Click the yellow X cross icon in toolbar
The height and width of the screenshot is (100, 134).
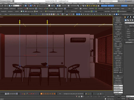point(90,6)
